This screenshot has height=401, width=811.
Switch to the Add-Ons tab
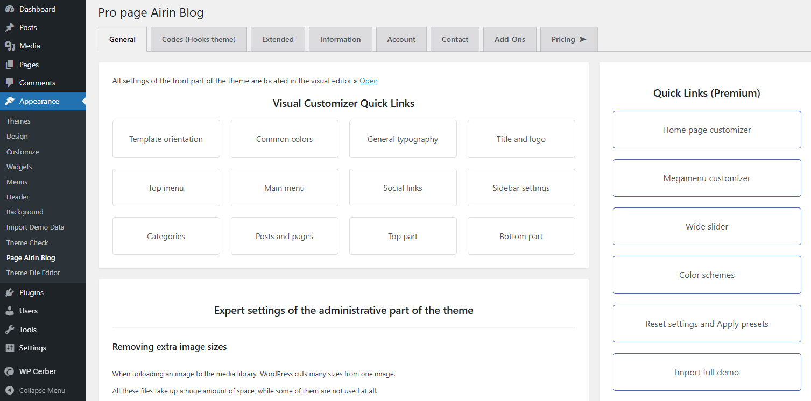pyautogui.click(x=510, y=39)
